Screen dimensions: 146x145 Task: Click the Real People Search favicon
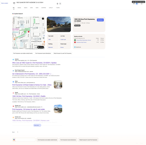13,71
